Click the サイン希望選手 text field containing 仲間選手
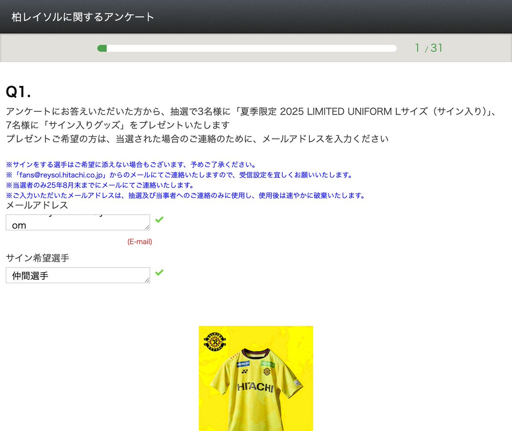Viewport: 512px width, 431px height. pos(78,275)
